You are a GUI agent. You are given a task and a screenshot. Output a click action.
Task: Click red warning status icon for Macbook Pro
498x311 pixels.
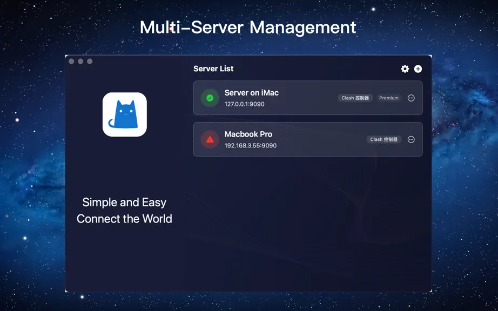[x=210, y=140]
